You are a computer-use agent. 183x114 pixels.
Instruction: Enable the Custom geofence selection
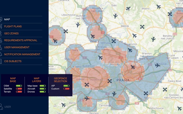point(66,89)
